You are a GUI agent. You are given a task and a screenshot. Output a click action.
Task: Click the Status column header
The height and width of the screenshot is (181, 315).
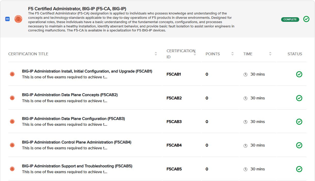(295, 54)
